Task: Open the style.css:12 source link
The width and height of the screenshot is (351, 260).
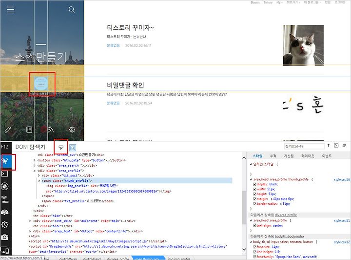Action: 342,242
